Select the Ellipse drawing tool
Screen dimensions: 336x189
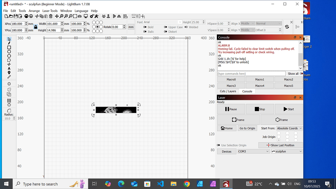pyautogui.click(x=9, y=52)
